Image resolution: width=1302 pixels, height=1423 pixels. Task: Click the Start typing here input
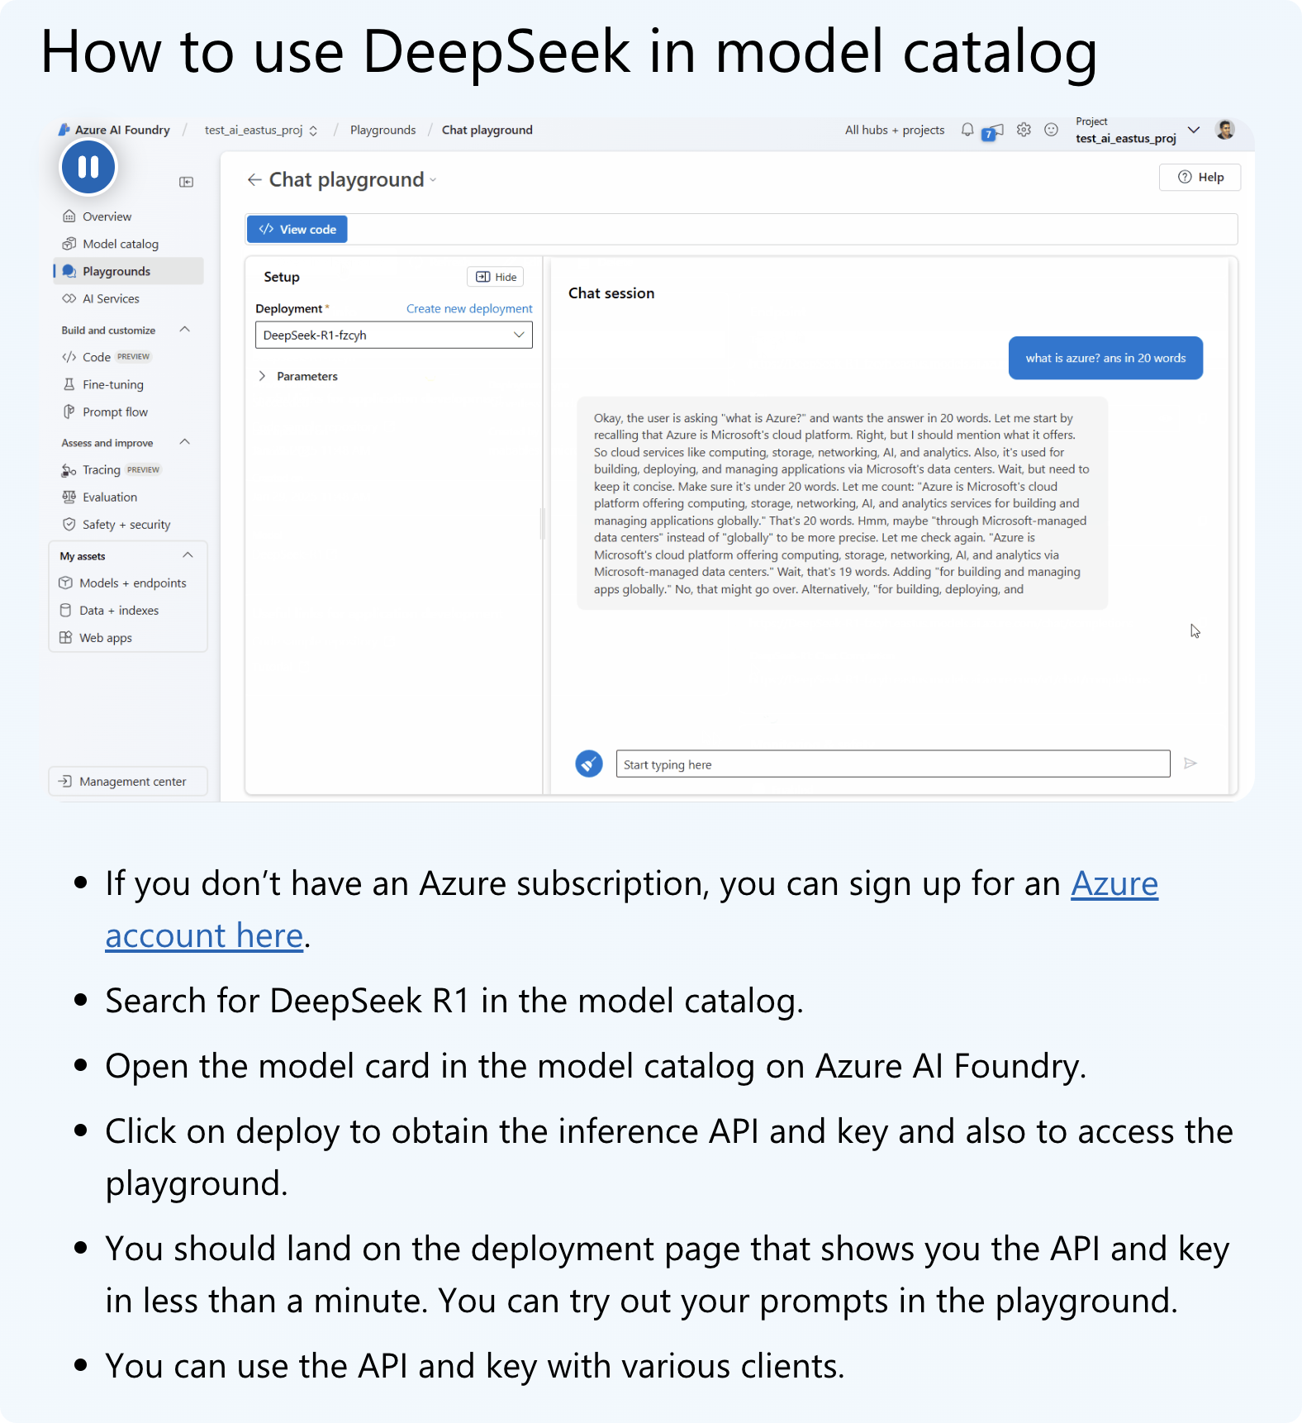(893, 764)
